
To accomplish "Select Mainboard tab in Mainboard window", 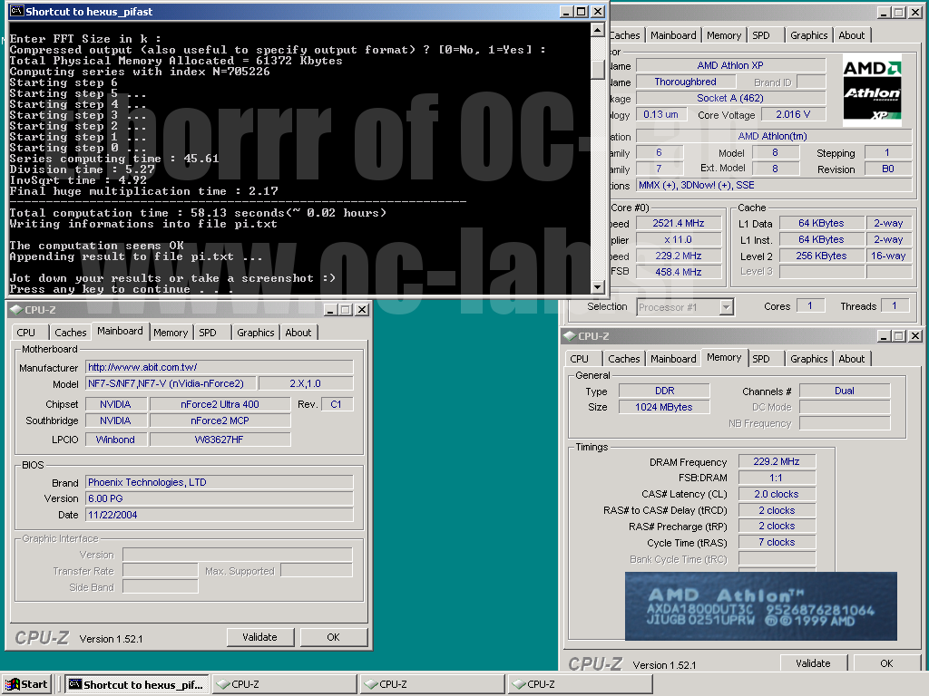I will pos(121,331).
